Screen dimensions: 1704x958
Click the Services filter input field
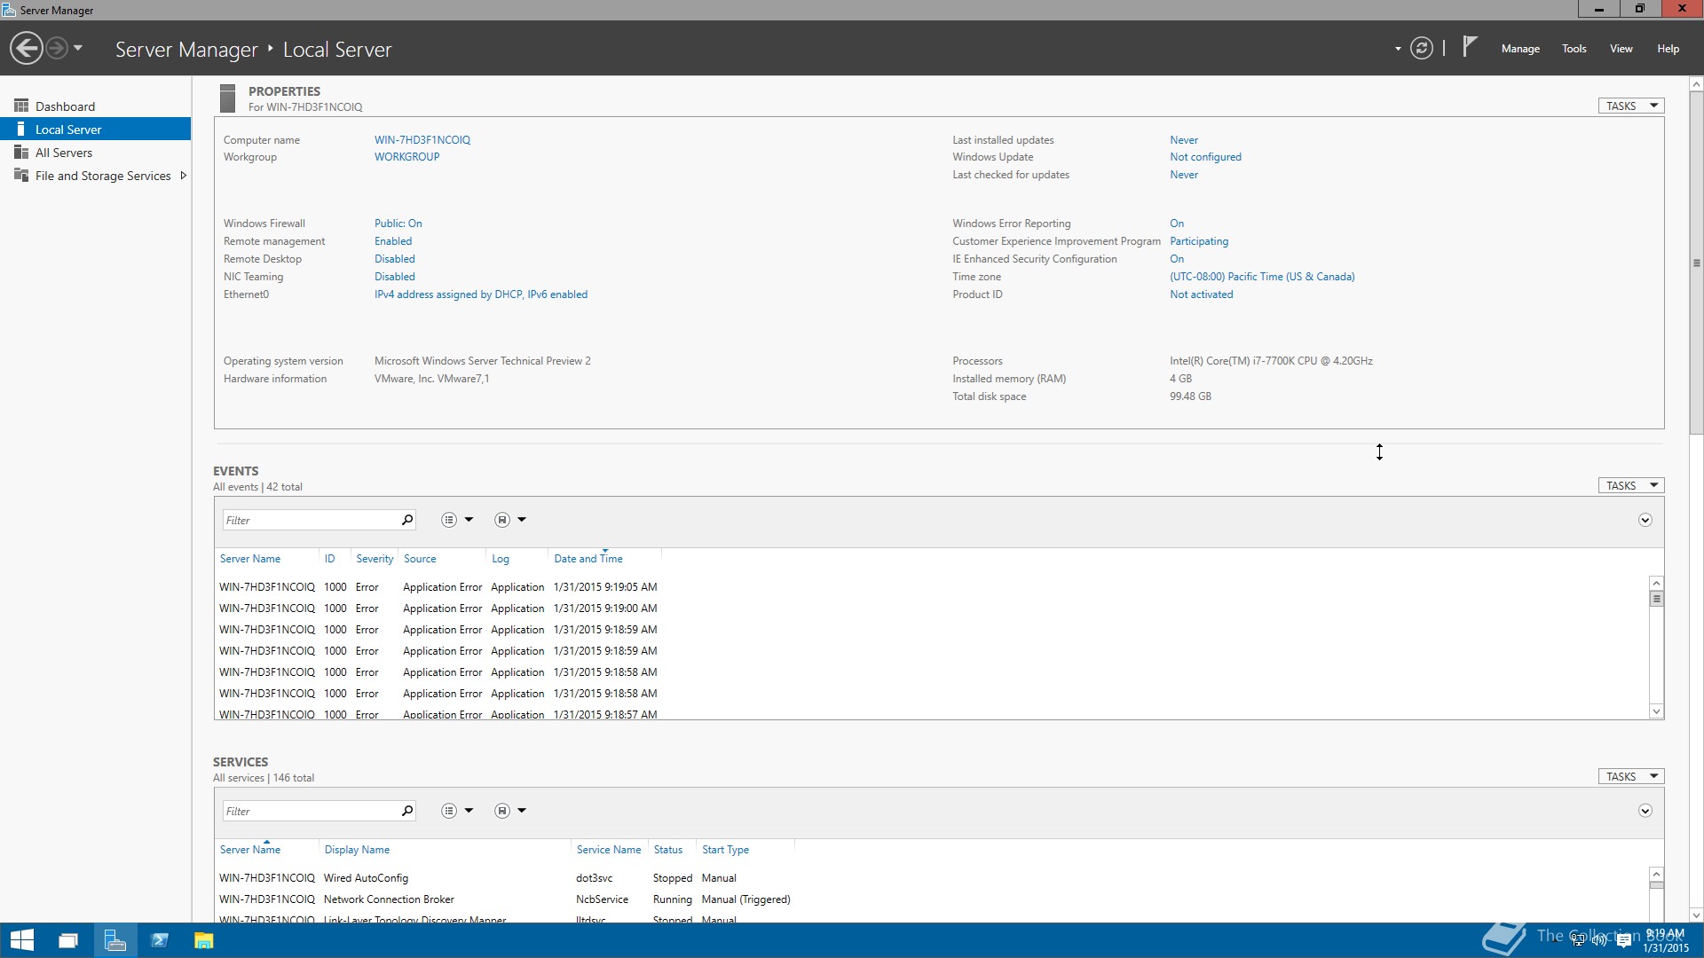[x=310, y=811]
